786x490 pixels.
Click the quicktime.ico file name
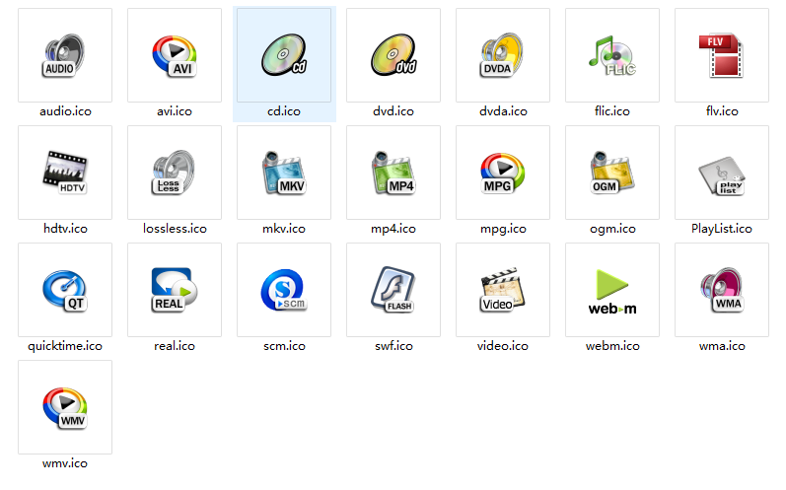(65, 346)
